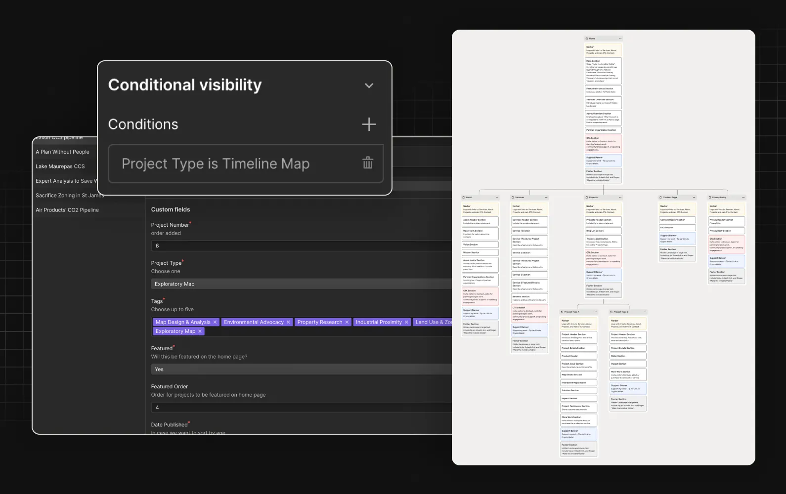Select 'Air Products' CO2 Pipeline' item

pyautogui.click(x=67, y=210)
